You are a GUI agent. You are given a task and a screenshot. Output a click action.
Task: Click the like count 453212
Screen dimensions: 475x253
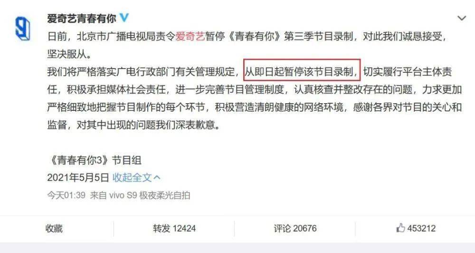(x=421, y=228)
